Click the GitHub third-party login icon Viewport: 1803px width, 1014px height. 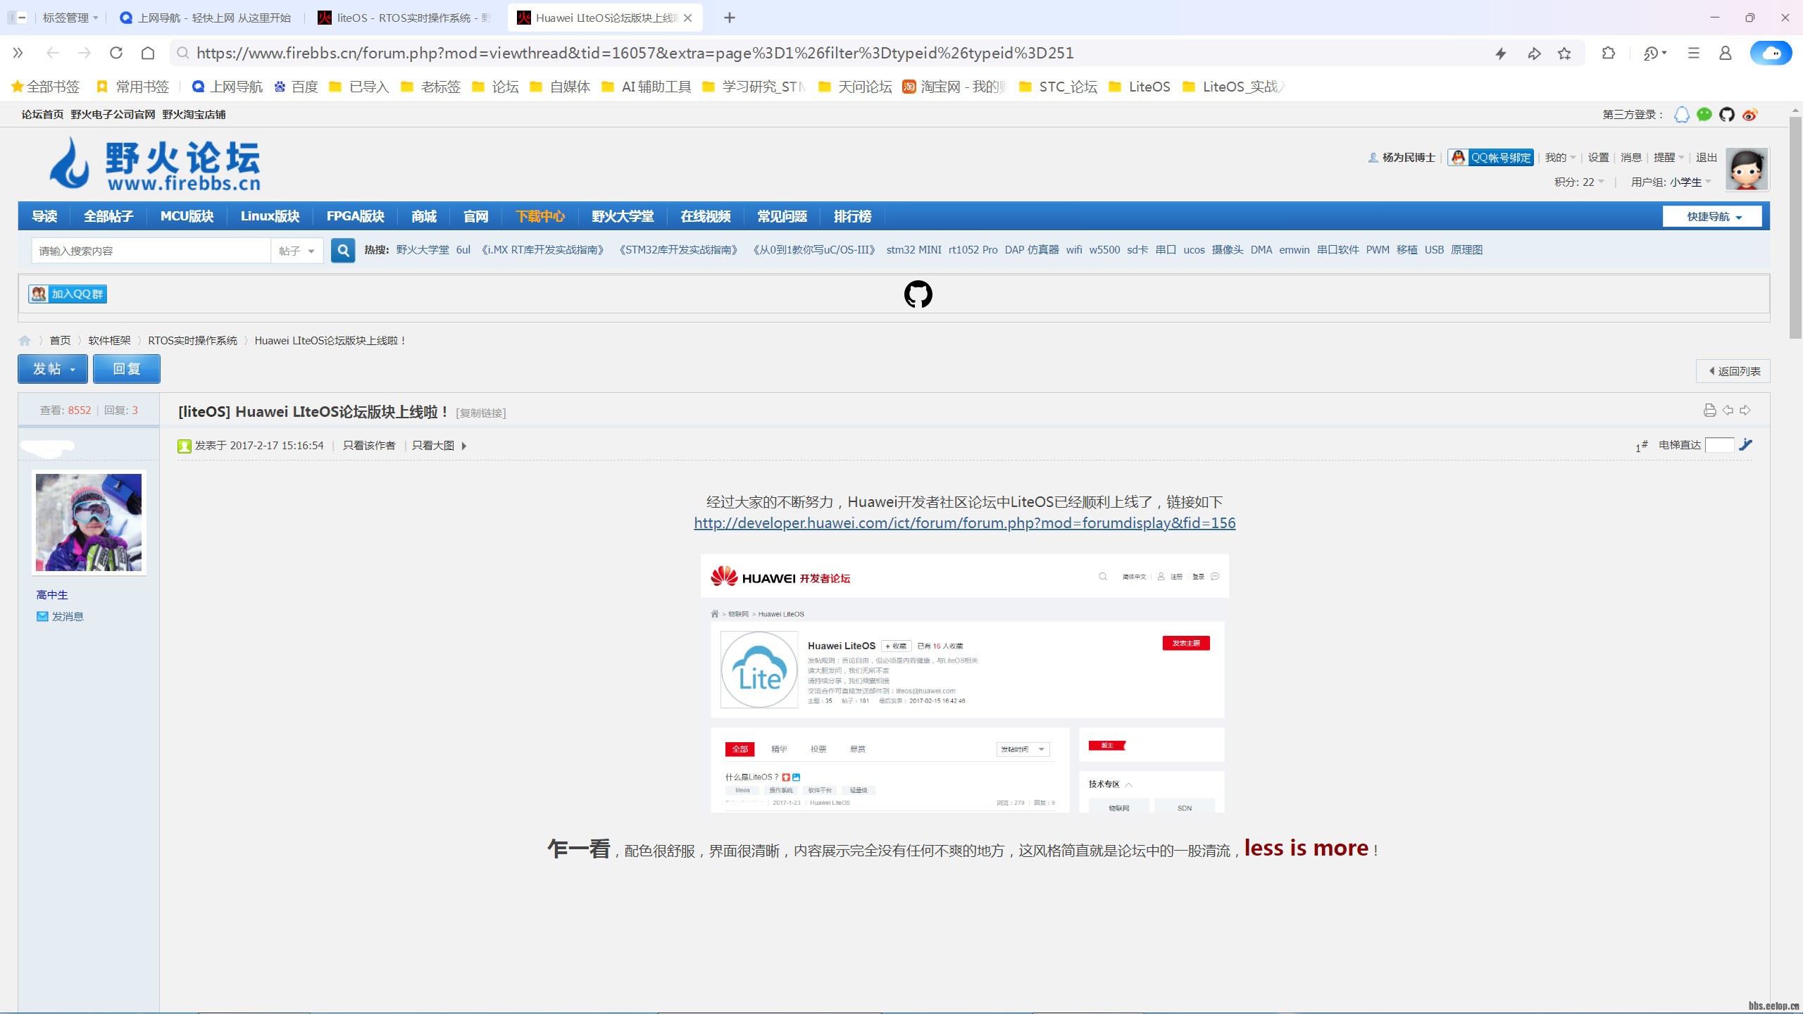(x=1726, y=114)
